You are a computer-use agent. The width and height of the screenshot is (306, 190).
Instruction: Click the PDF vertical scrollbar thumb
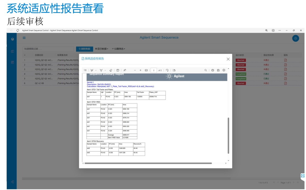coord(228,136)
